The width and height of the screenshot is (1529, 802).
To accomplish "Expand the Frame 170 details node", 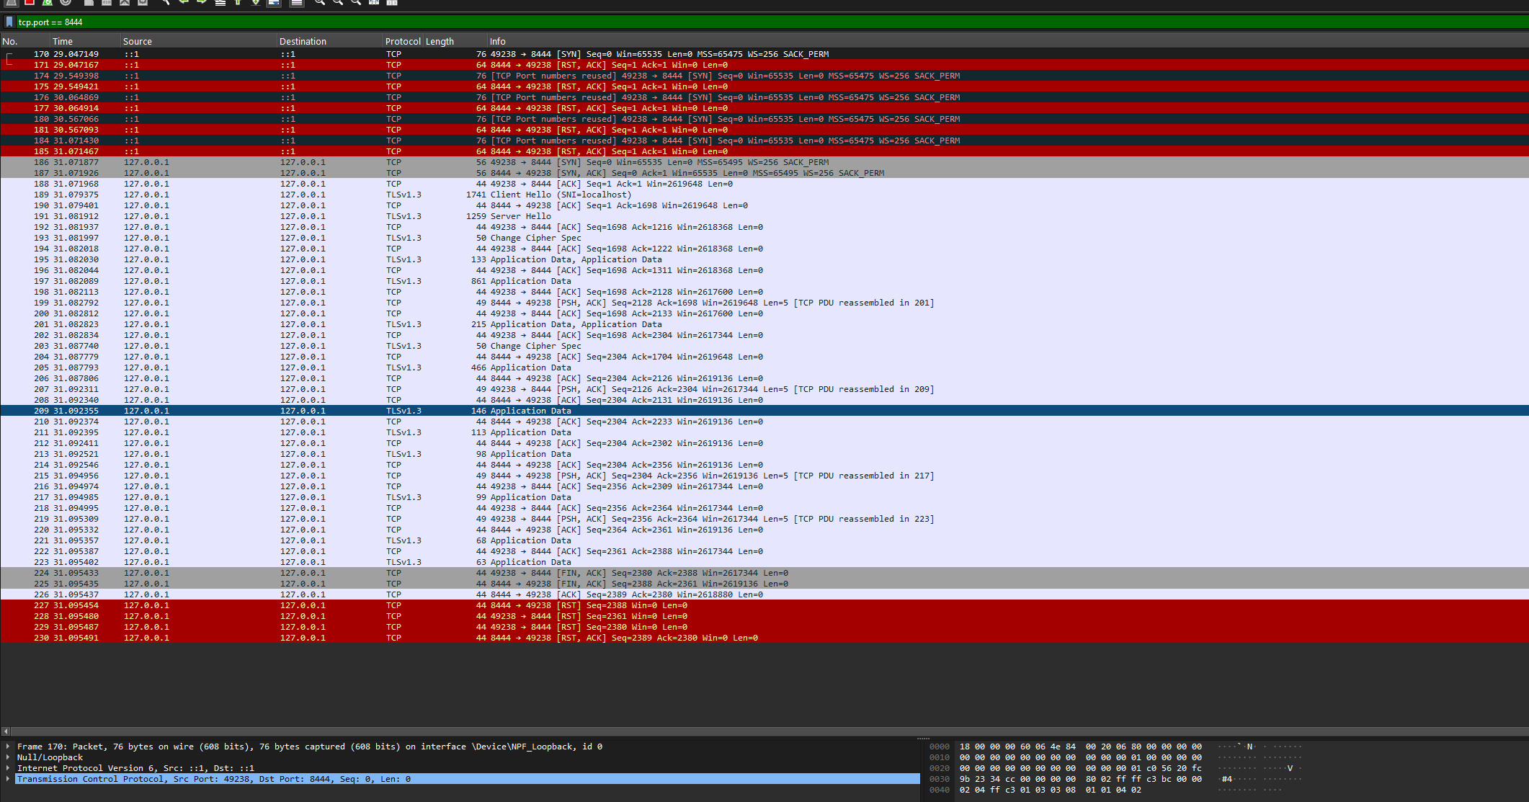I will pyautogui.click(x=8, y=747).
